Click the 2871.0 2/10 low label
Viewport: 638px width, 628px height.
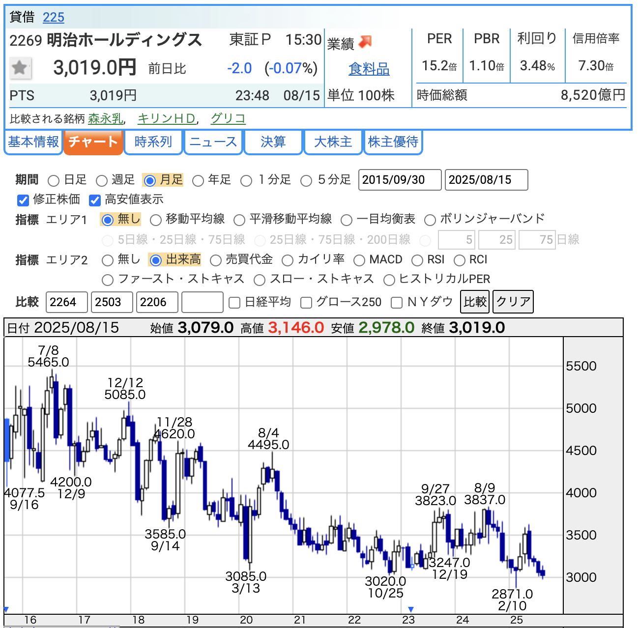coord(512,600)
